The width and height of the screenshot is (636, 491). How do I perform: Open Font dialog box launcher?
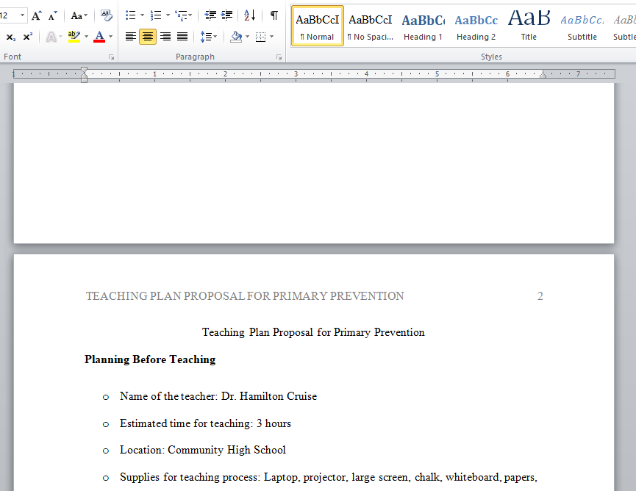[112, 57]
